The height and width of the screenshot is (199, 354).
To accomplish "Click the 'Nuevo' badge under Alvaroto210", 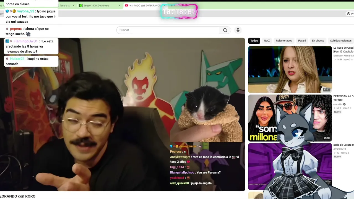I will coord(337,157).
